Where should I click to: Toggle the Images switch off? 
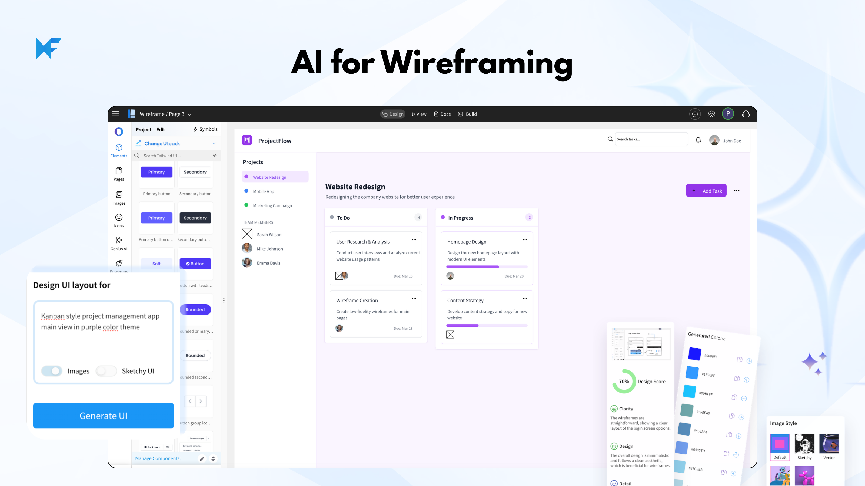(x=52, y=371)
